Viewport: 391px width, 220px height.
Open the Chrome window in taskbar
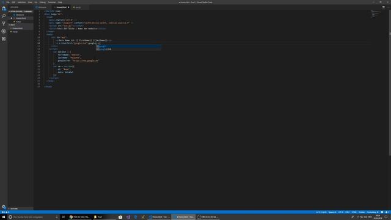point(79,217)
